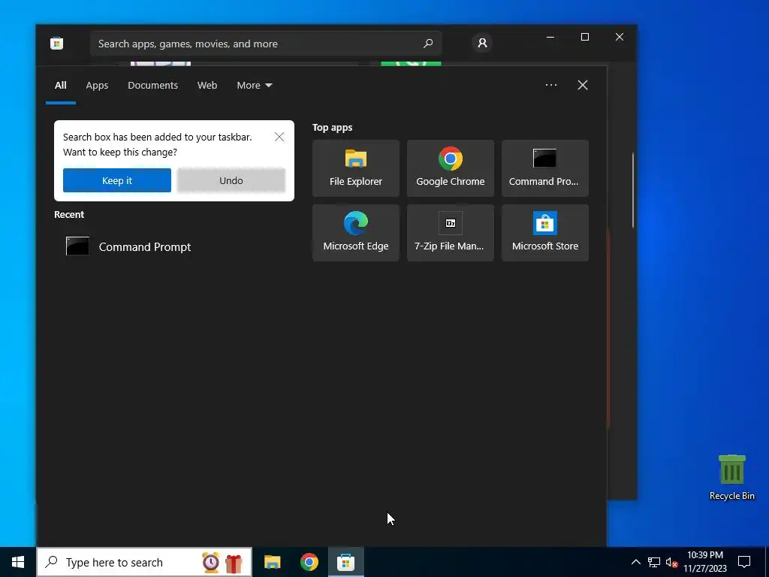This screenshot has width=769, height=577.
Task: Open the network status tray icon
Action: coord(654,562)
